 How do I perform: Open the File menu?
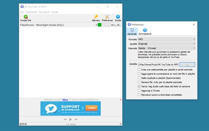click(22, 12)
